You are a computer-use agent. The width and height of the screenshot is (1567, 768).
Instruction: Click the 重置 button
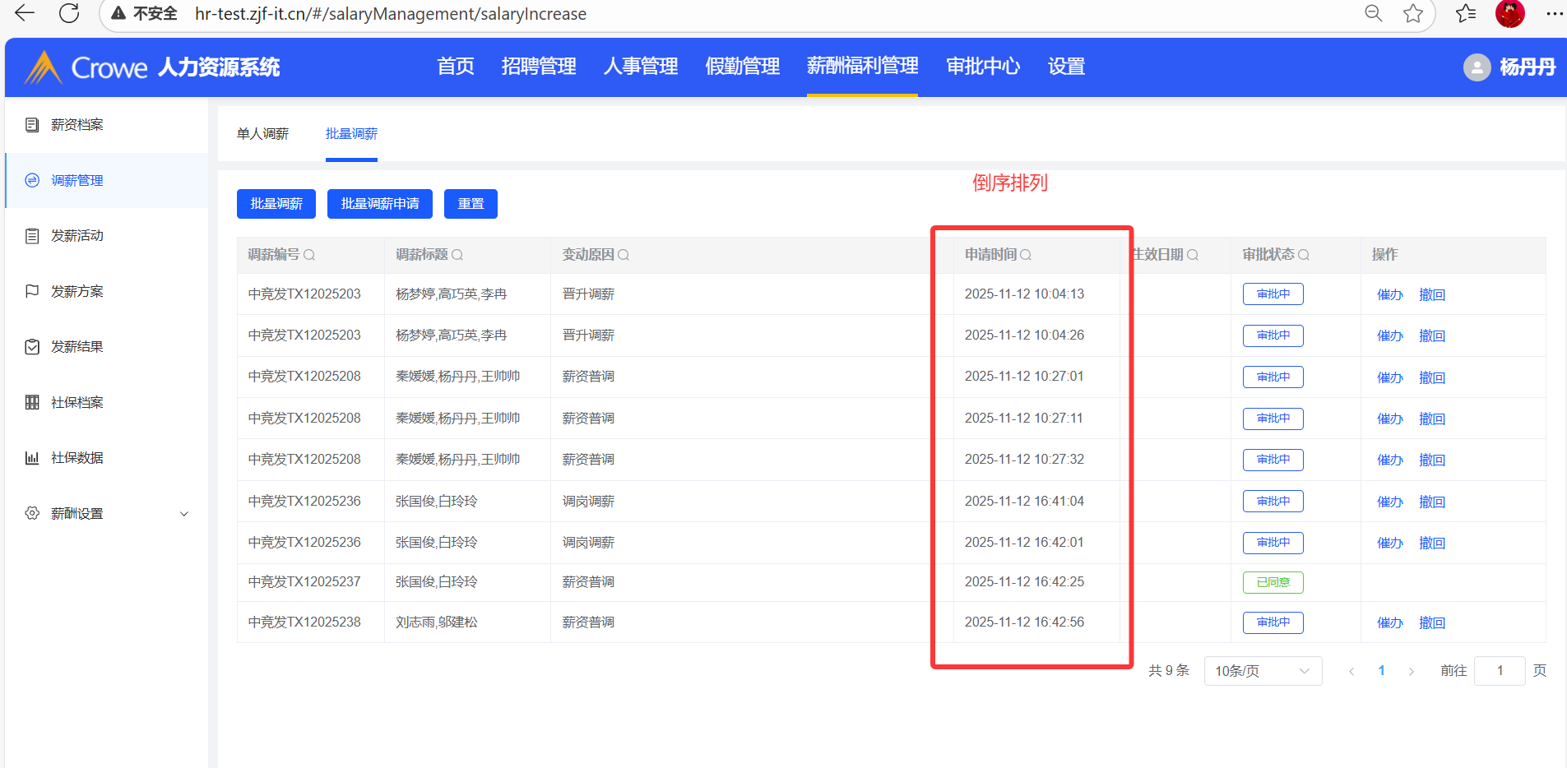coord(471,204)
